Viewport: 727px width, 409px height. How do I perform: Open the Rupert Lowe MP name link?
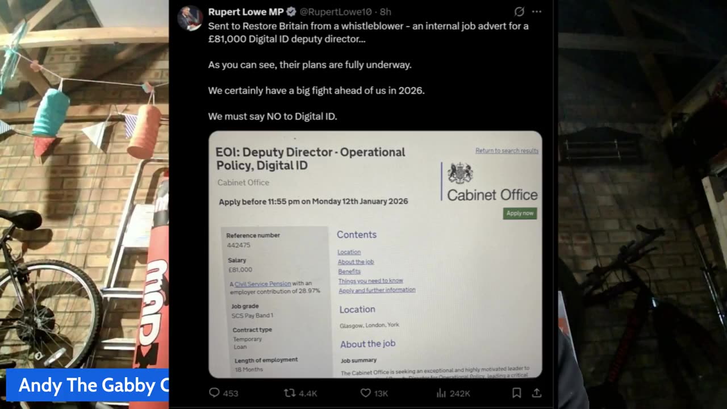click(246, 12)
